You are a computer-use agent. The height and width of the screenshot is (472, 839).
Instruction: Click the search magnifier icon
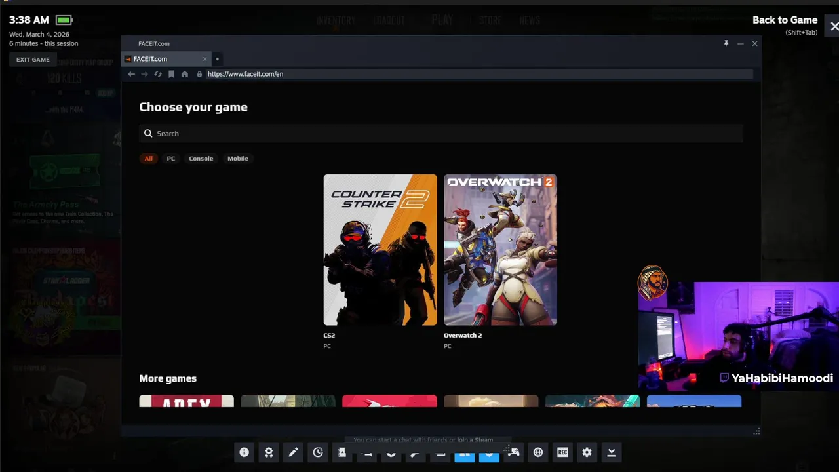click(x=148, y=134)
